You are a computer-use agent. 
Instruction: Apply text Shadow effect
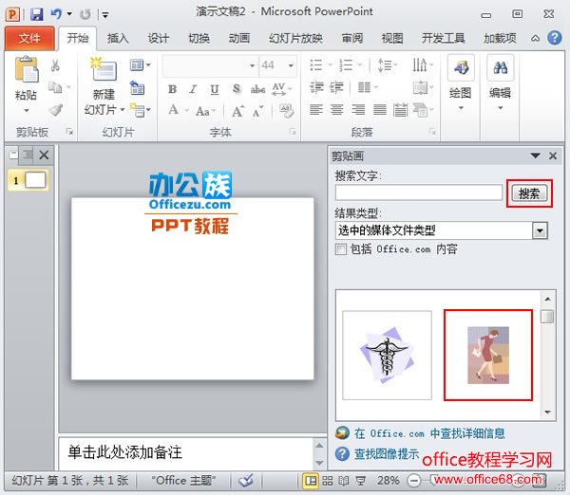(237, 89)
